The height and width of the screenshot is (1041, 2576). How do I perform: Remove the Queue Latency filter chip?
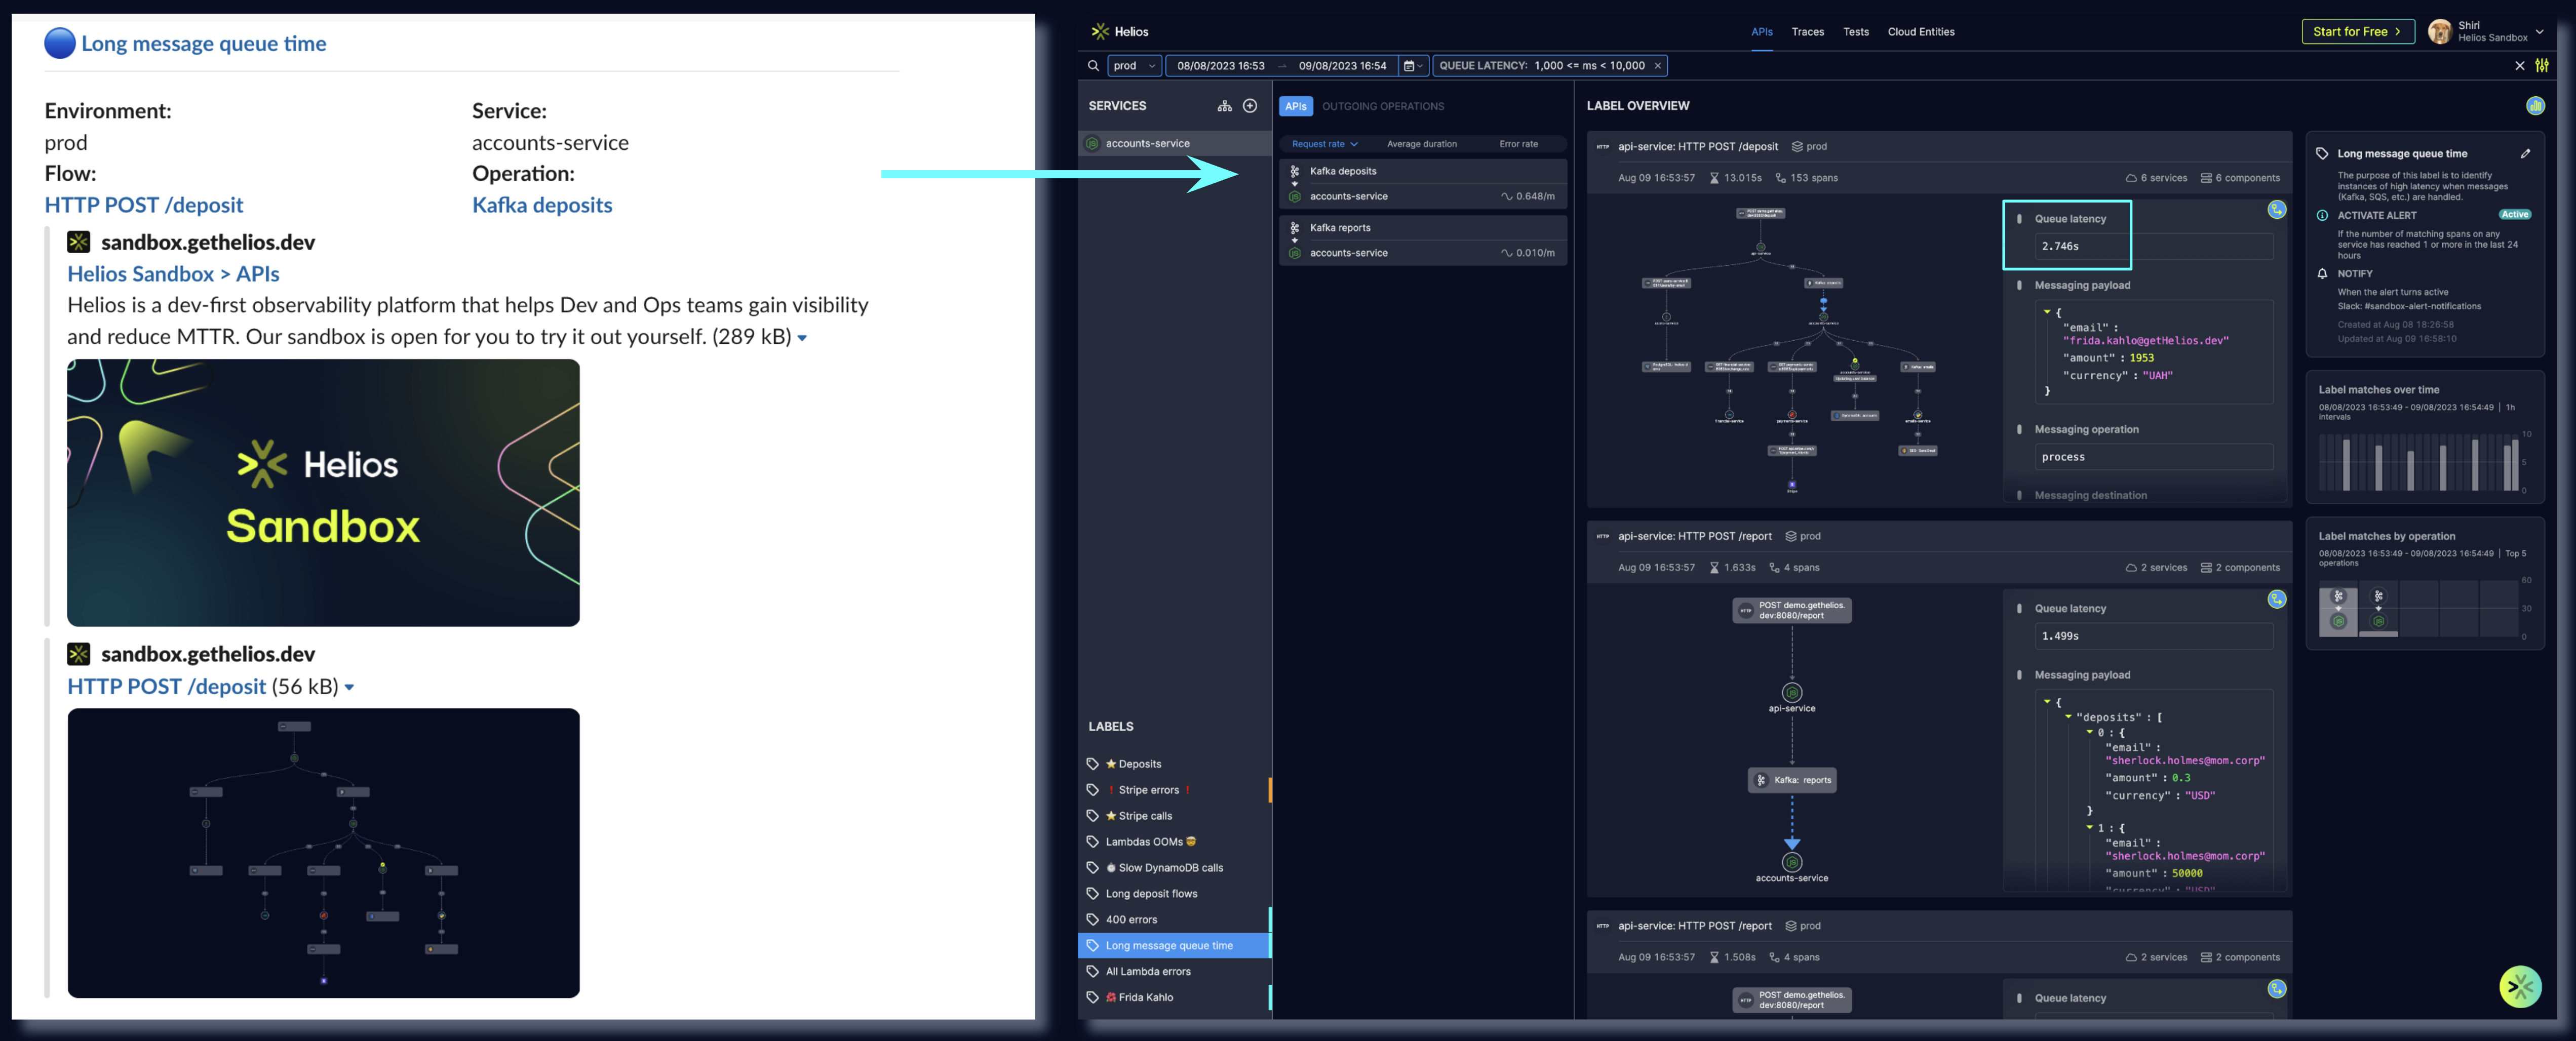click(x=1657, y=66)
